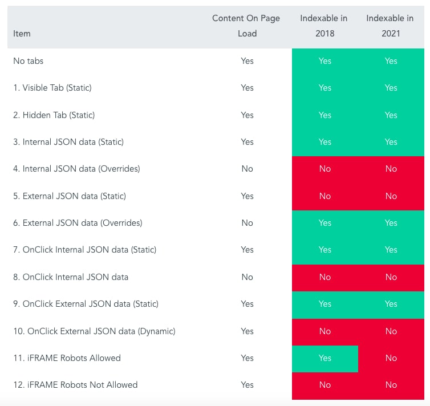Screen dimensions: 430x406
Task: Select the "Indexable in 2018" column header
Action: [324, 26]
